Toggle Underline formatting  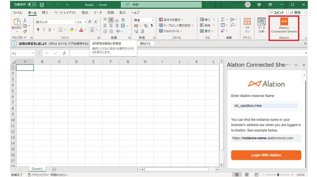point(50,29)
